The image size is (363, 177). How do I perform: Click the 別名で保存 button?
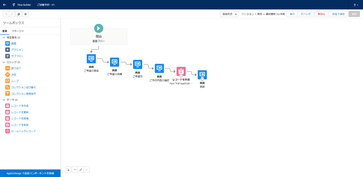(x=338, y=14)
